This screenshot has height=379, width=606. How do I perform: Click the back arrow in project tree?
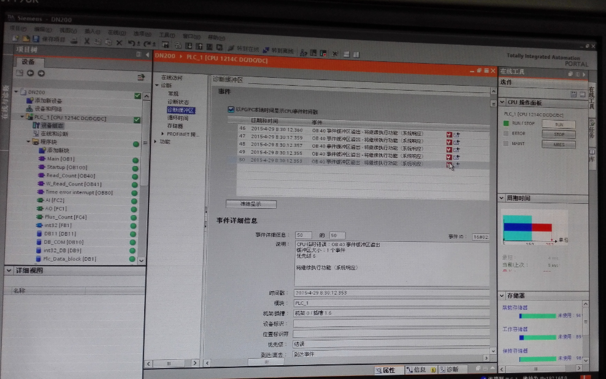tap(30, 73)
